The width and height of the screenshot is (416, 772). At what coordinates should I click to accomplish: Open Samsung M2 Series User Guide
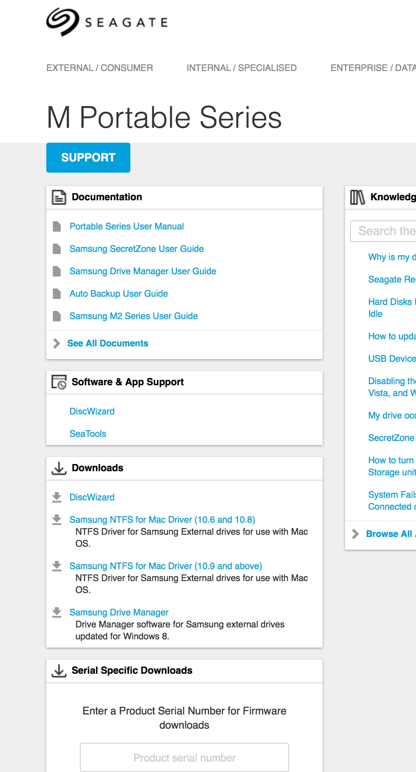[x=134, y=316]
